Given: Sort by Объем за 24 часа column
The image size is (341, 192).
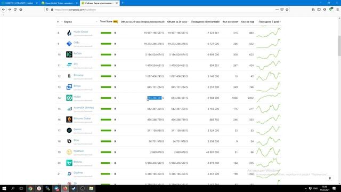Looking at the screenshot, I should (177, 22).
